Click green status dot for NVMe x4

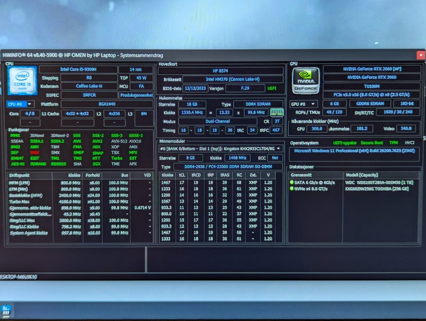[292, 189]
